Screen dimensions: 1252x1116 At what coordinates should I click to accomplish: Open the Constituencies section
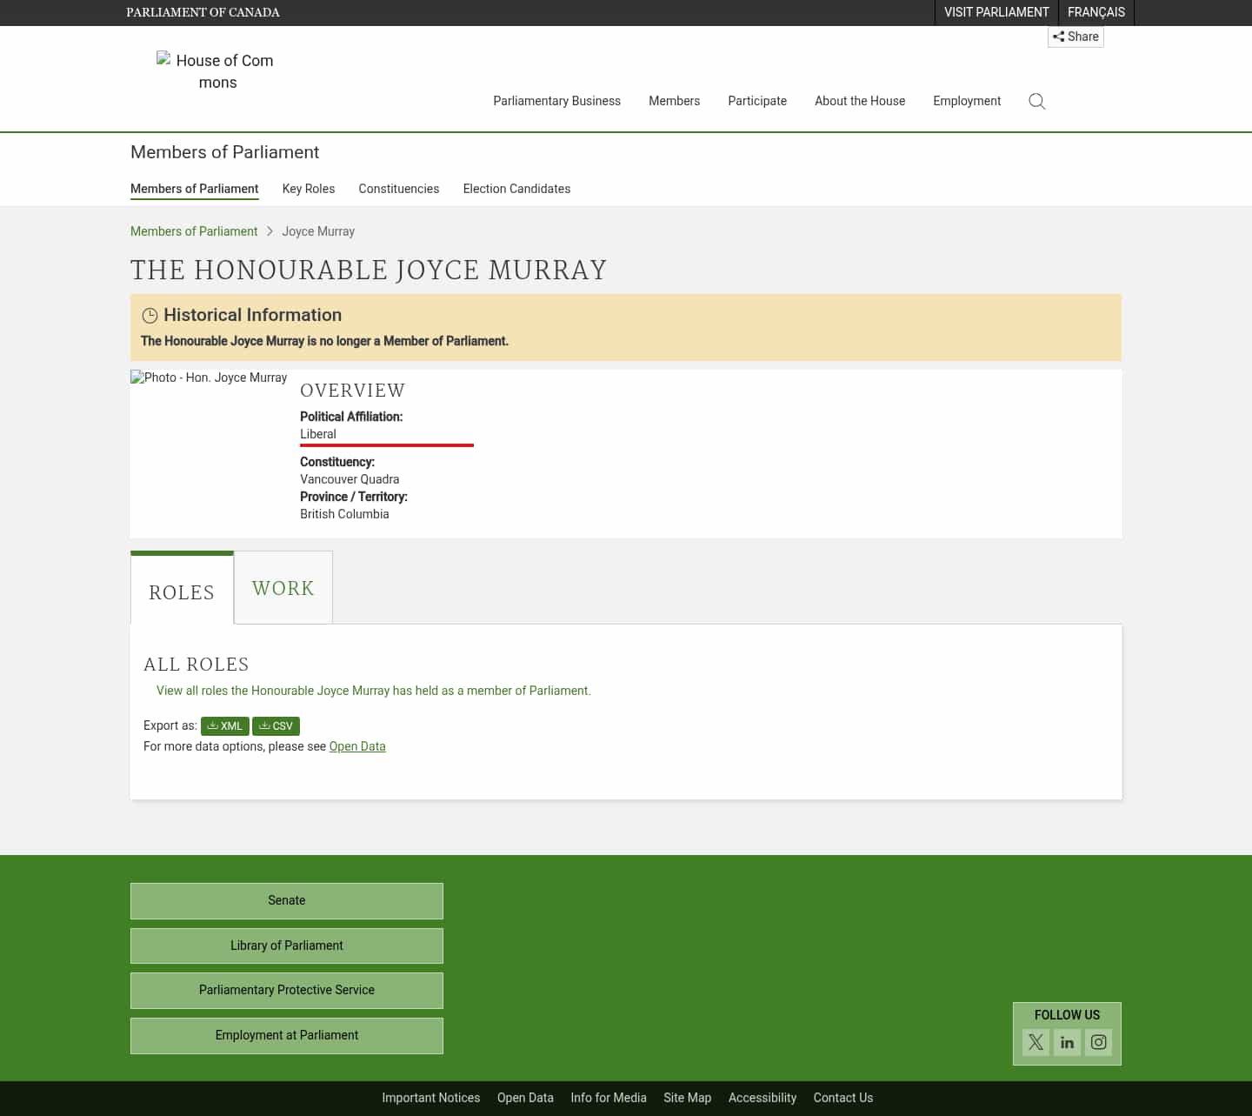click(398, 189)
